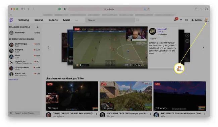
Task: Click into the Twitch Search field
Action: pyautogui.click(x=110, y=20)
